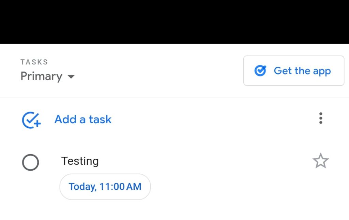This screenshot has height=220, width=349.
Task: Click the TASKS header label
Action: pyautogui.click(x=34, y=62)
